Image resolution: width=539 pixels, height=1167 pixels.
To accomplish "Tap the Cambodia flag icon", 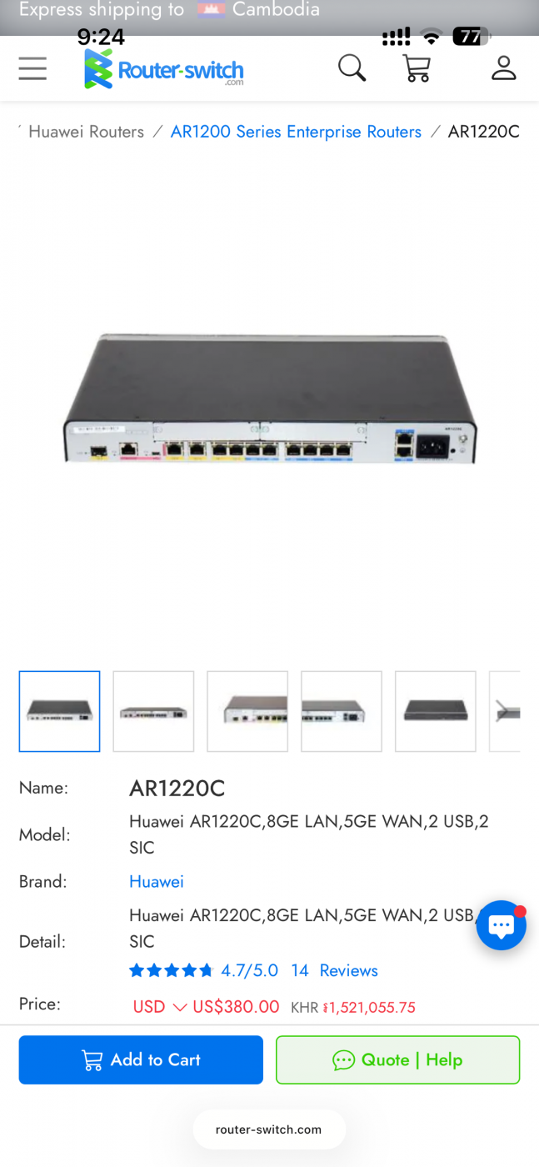I will (x=209, y=10).
